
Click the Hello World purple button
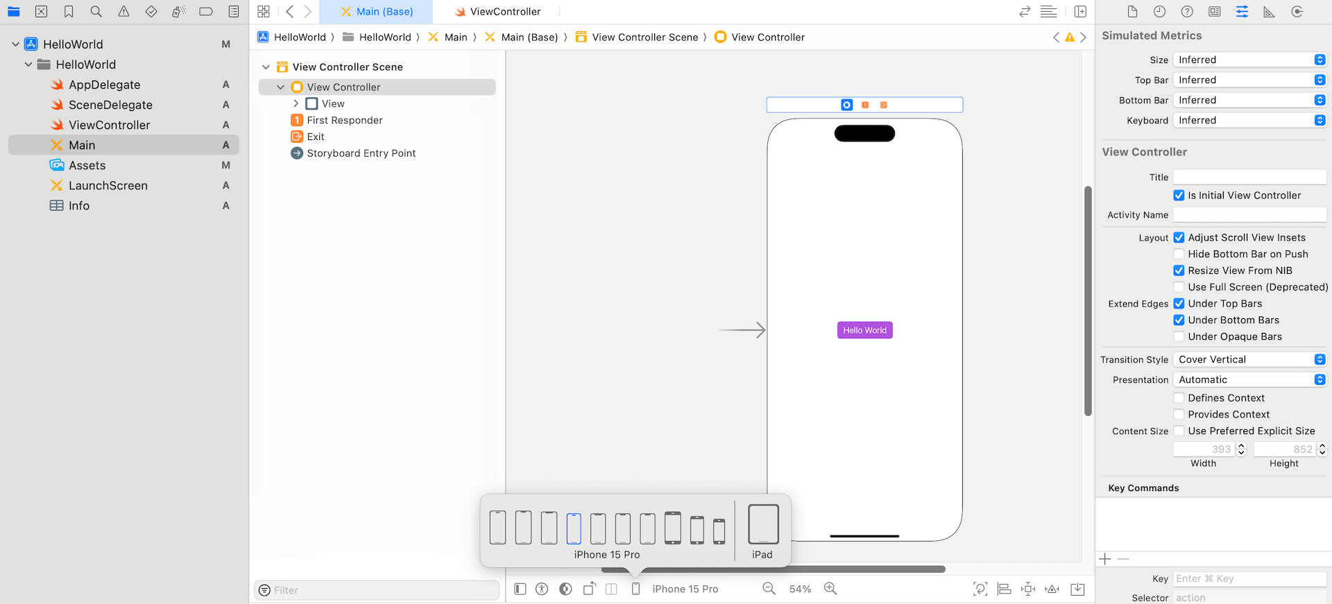click(864, 330)
